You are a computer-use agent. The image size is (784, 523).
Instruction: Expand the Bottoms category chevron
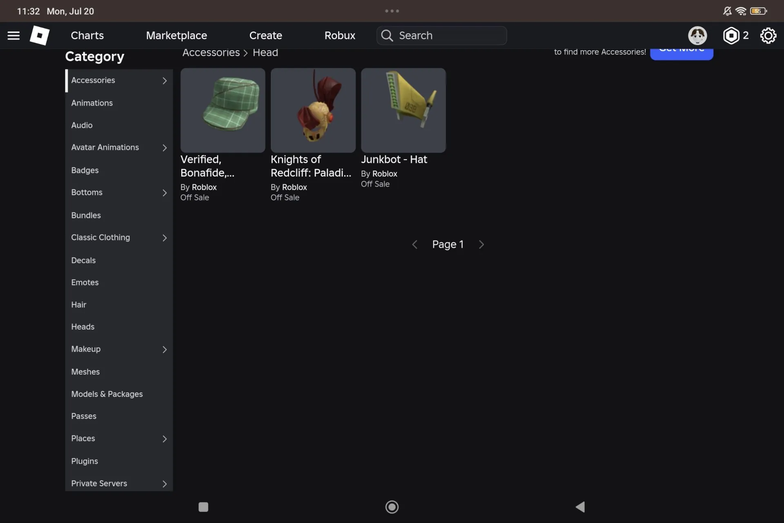[165, 193]
